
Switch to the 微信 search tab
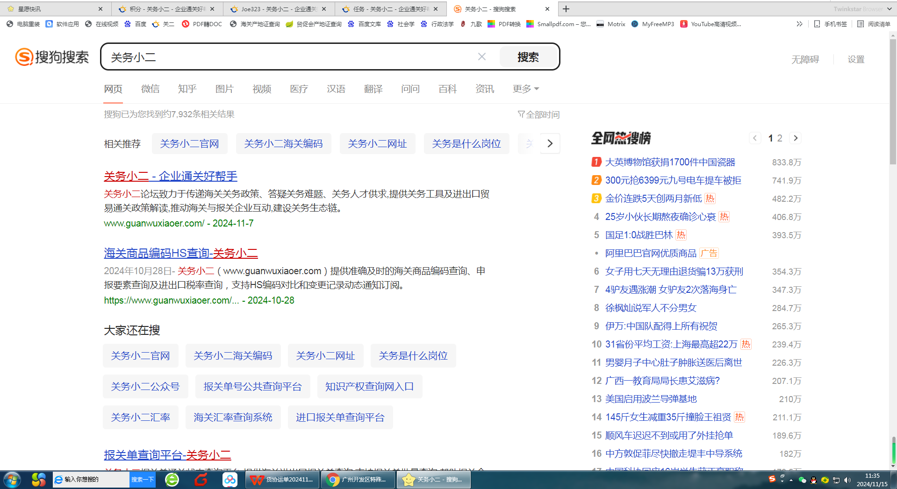pyautogui.click(x=151, y=89)
